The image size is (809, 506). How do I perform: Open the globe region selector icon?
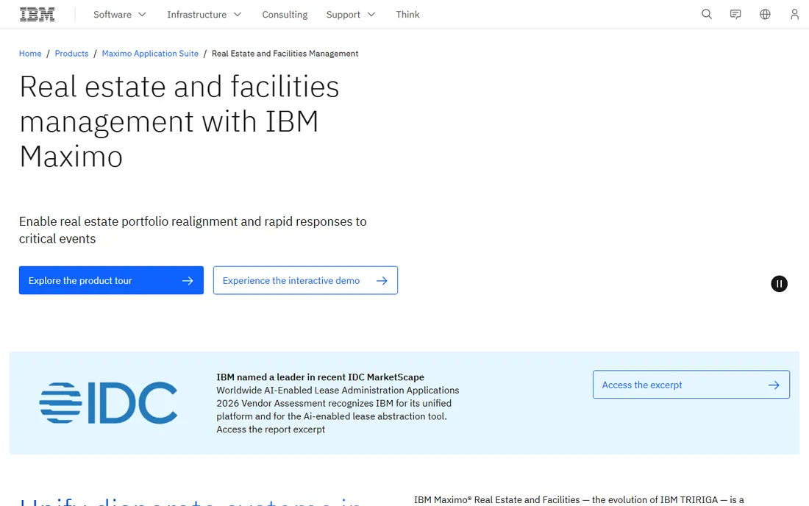(x=765, y=15)
